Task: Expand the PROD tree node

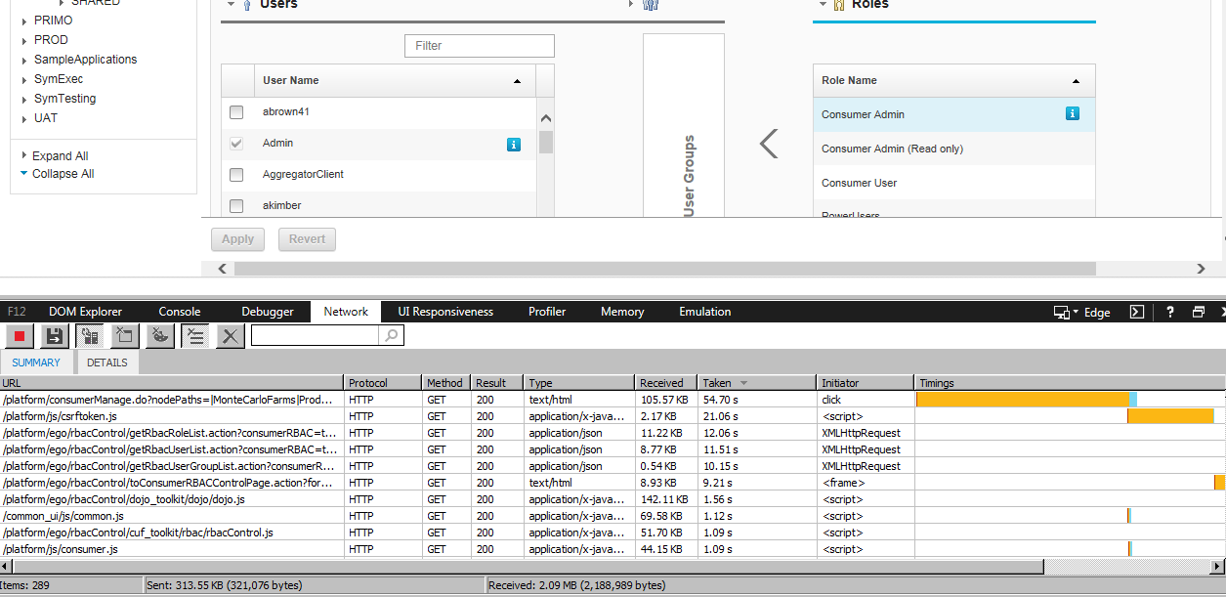Action: pos(24,40)
